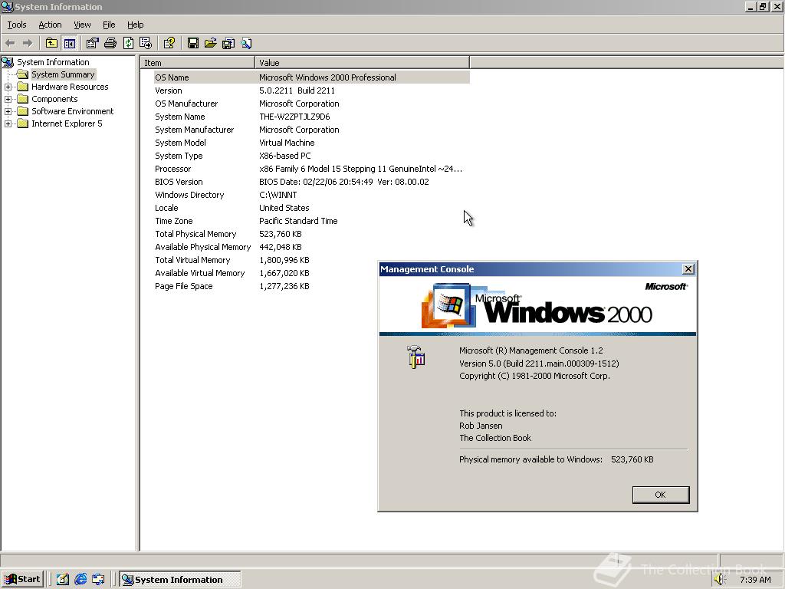The height and width of the screenshot is (589, 785).
Task: Click the value 'THE-W2ZPTJLZ9D6'
Action: [x=294, y=117]
